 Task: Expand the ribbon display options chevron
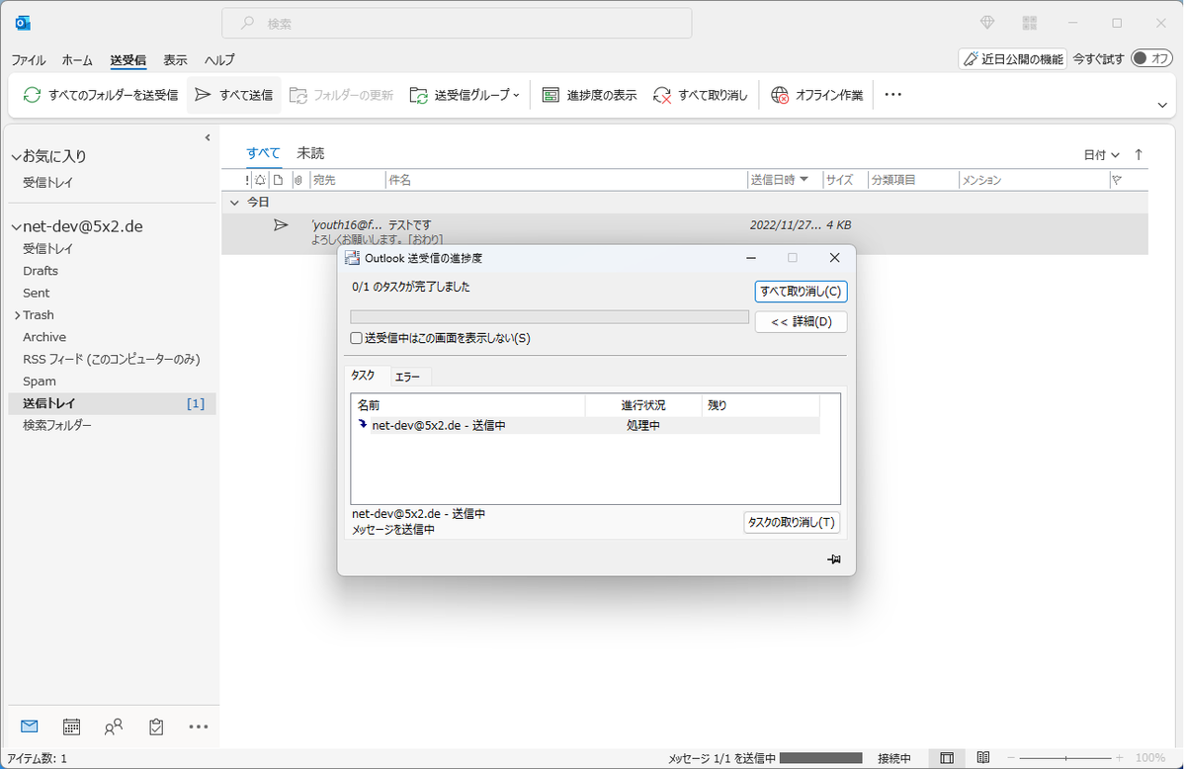tap(1162, 105)
